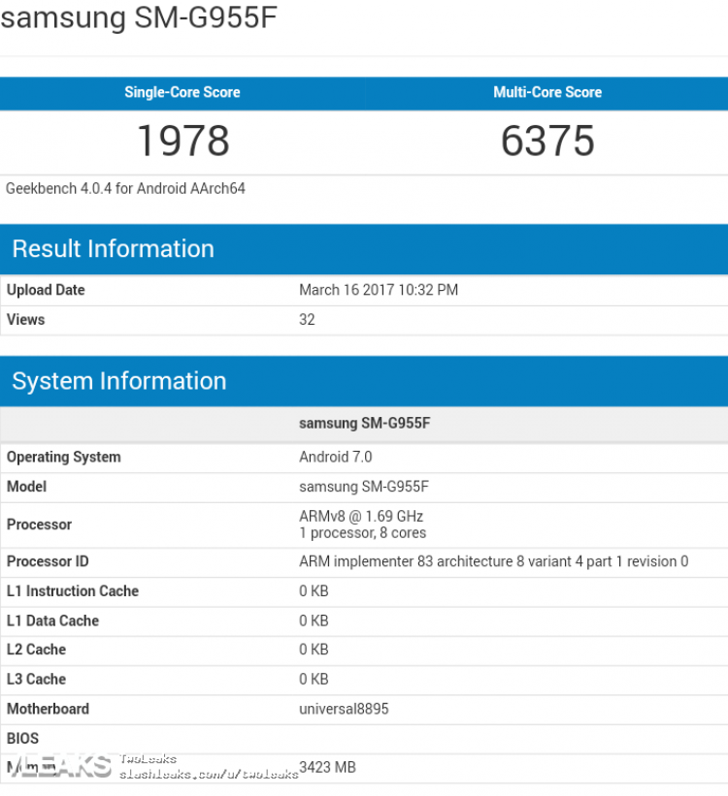Viewport: 728px width, 796px height.
Task: Select the Single-Core Score header
Action: [182, 92]
